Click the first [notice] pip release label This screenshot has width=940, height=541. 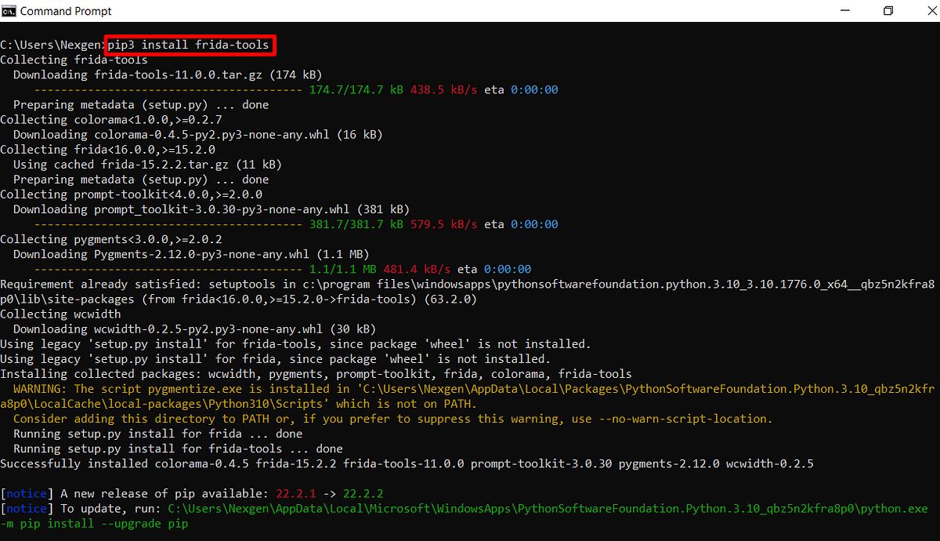tap(26, 493)
